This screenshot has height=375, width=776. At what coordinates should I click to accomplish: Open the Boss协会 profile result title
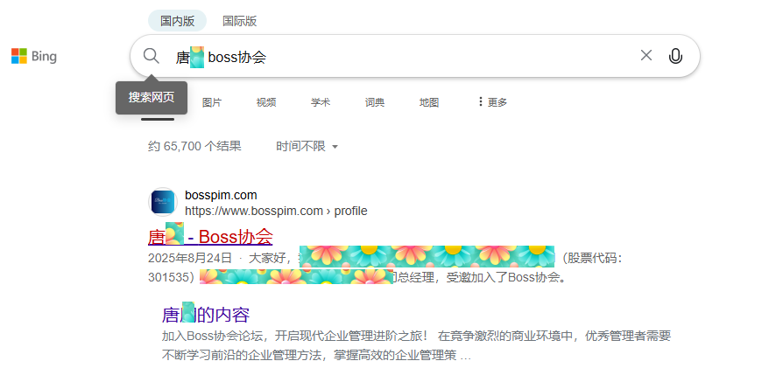point(210,237)
